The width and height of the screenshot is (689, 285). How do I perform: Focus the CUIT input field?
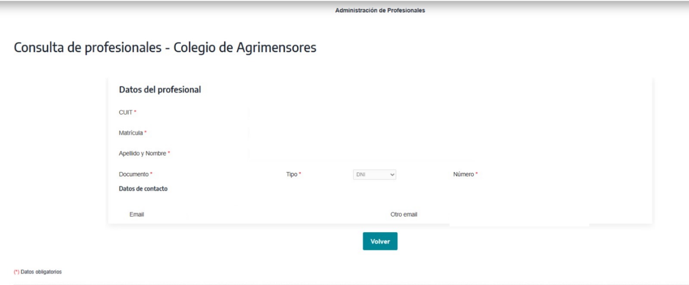pos(362,113)
